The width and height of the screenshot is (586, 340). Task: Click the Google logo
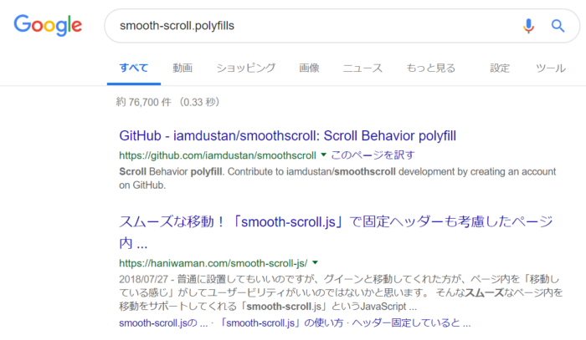47,25
